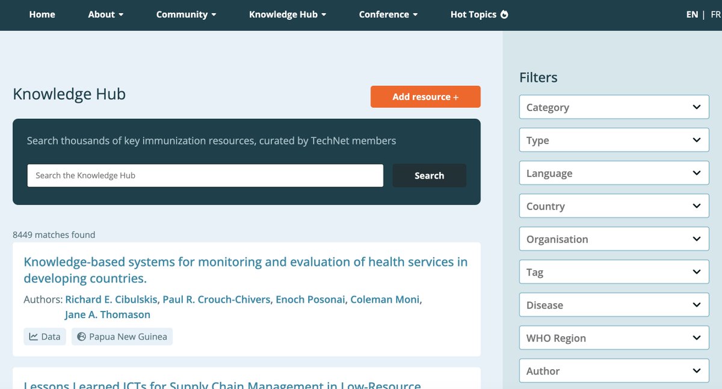The image size is (722, 389).
Task: Open the Knowledge Hub navigation menu
Action: coord(288,14)
